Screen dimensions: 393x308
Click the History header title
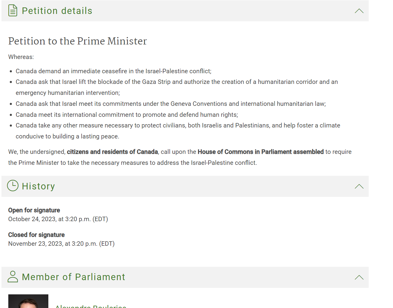click(39, 186)
